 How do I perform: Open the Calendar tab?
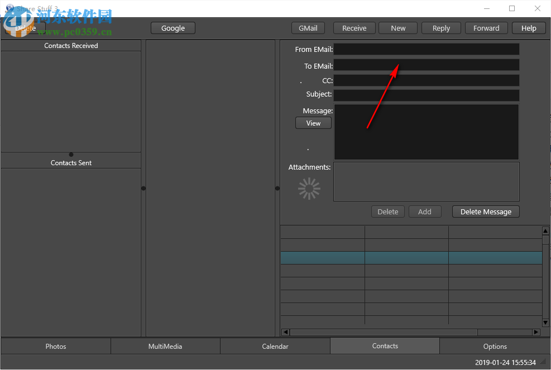275,346
